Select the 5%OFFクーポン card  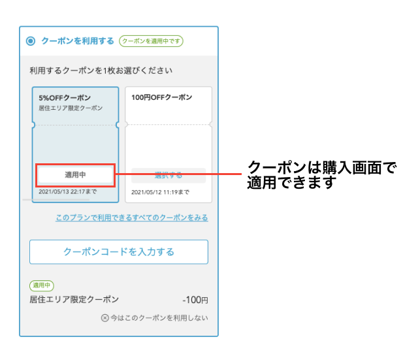[x=76, y=144]
